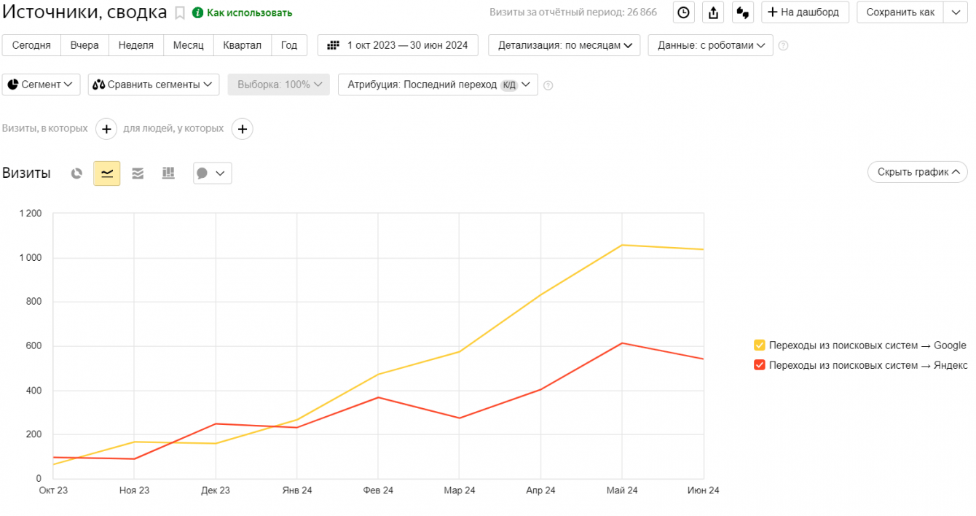Toggle the Яндекс series checkbox in legend

click(x=760, y=365)
